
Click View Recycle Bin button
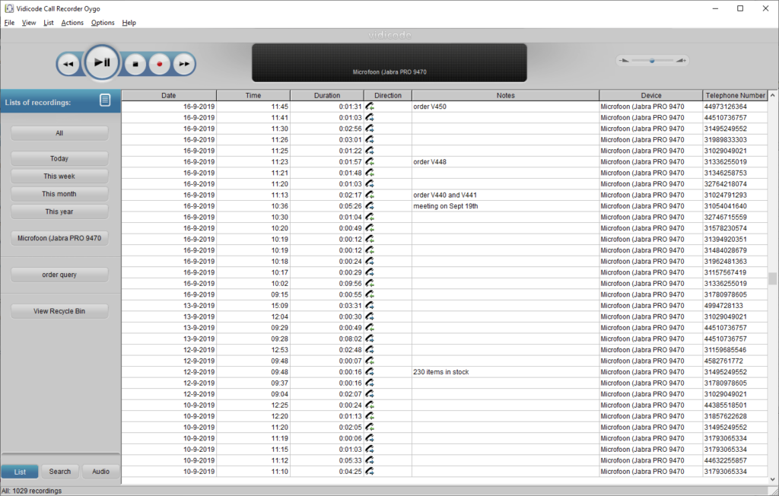pyautogui.click(x=59, y=311)
